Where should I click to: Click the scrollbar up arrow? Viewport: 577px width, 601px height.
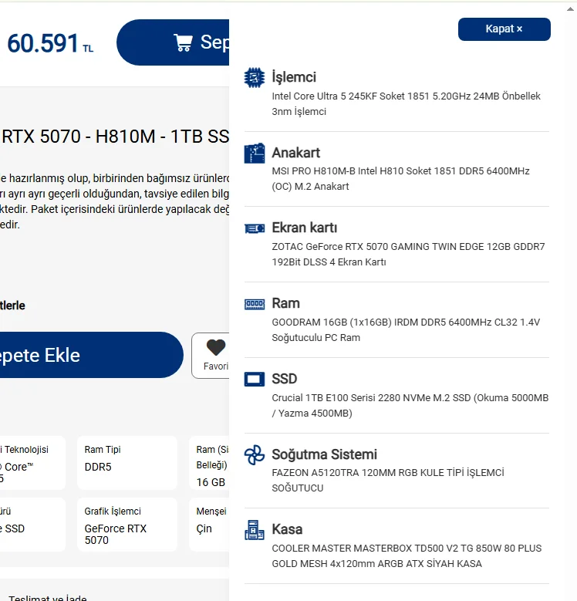[571, 9]
